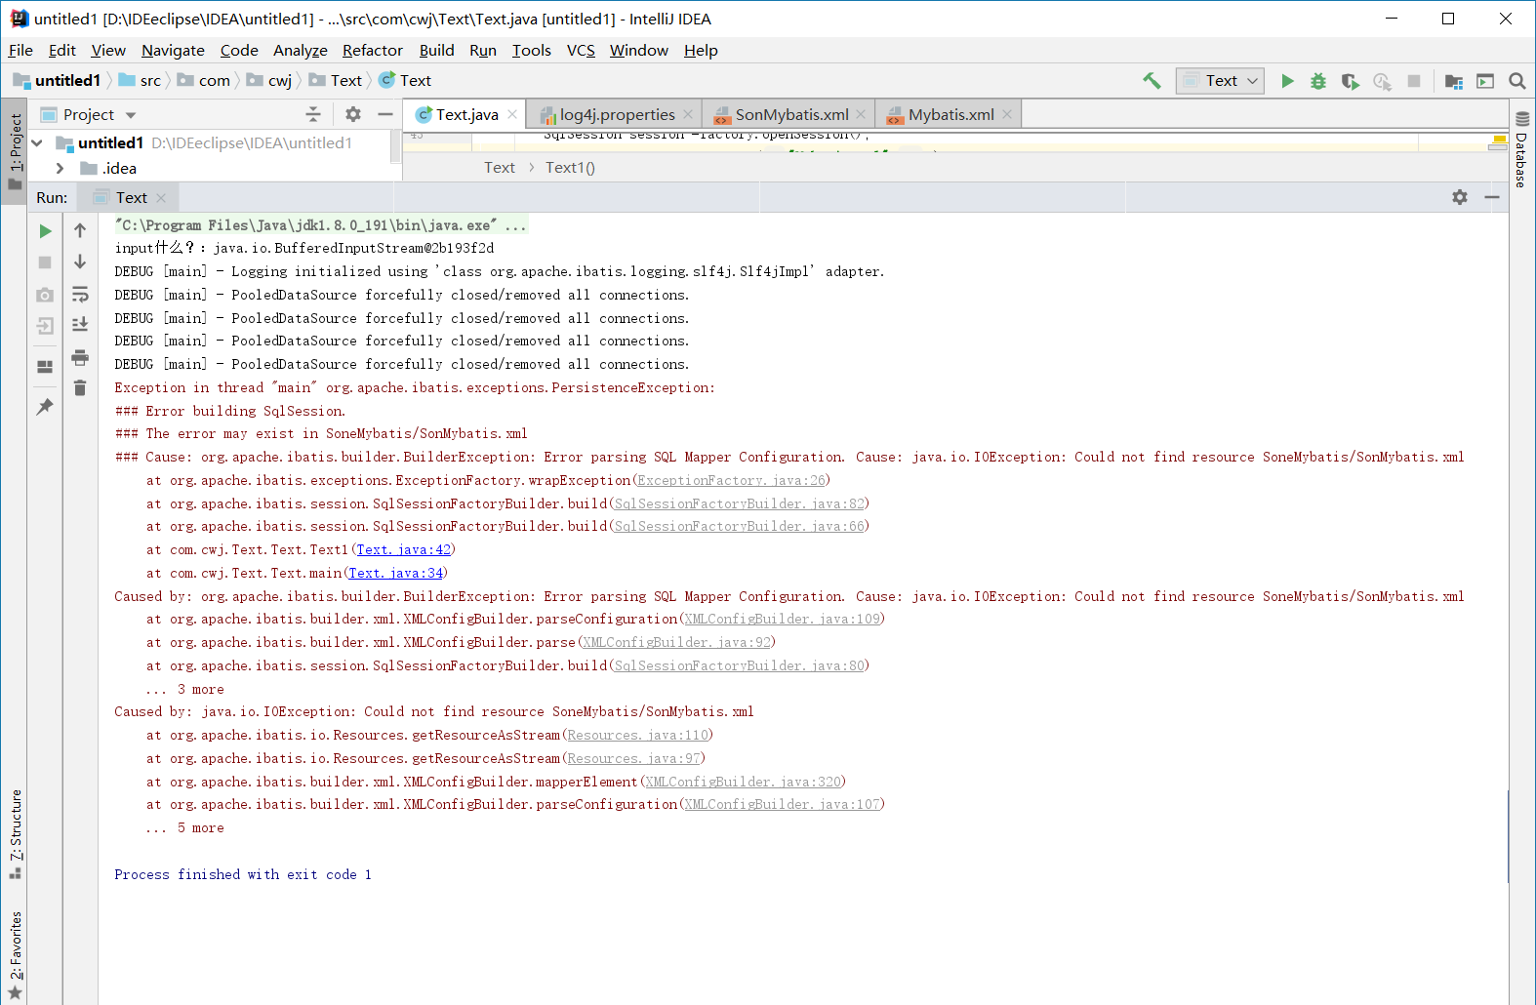Open the ExceptionFactory.java:26 link
This screenshot has height=1005, width=1536.
pos(732,481)
